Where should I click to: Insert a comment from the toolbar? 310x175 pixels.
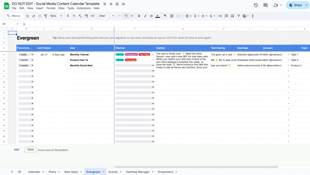click(226, 16)
